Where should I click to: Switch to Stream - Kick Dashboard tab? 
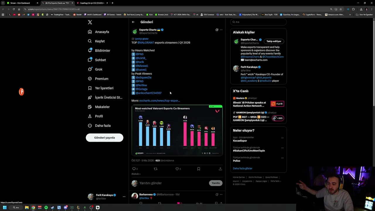[22, 3]
